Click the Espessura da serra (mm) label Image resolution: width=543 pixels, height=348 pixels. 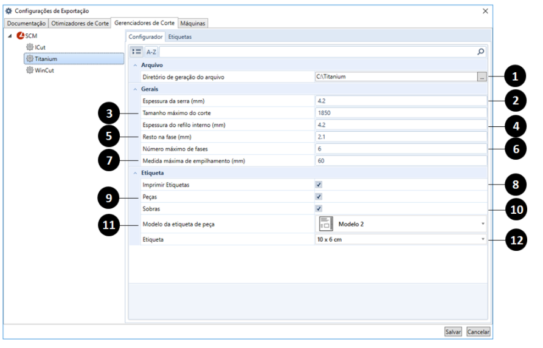[x=173, y=101]
